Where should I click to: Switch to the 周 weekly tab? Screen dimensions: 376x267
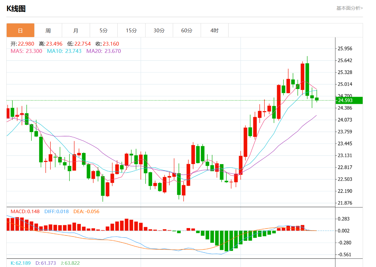pos(48,30)
